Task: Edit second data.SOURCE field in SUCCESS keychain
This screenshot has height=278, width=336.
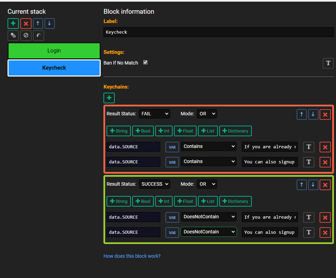Action: click(133, 232)
